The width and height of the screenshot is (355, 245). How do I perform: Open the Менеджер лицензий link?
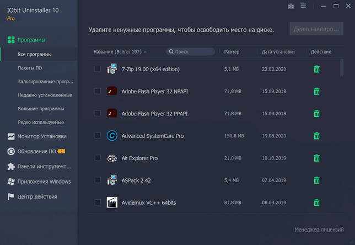[x=319, y=230]
